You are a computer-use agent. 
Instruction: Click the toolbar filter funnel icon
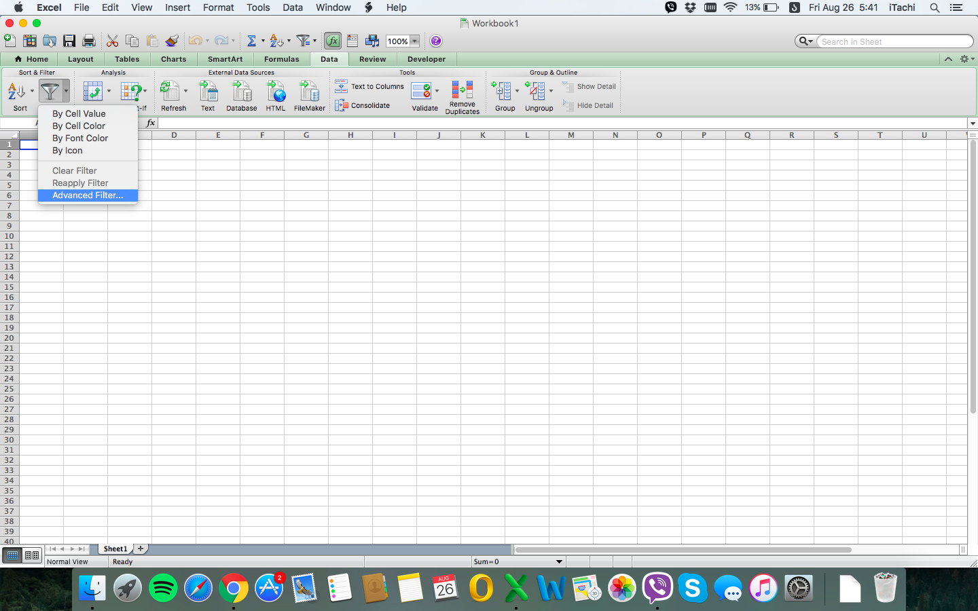(x=303, y=41)
